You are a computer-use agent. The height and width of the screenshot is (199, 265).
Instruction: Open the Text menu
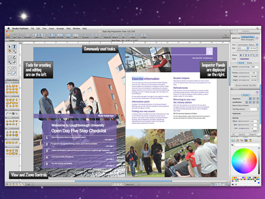pos(44,28)
